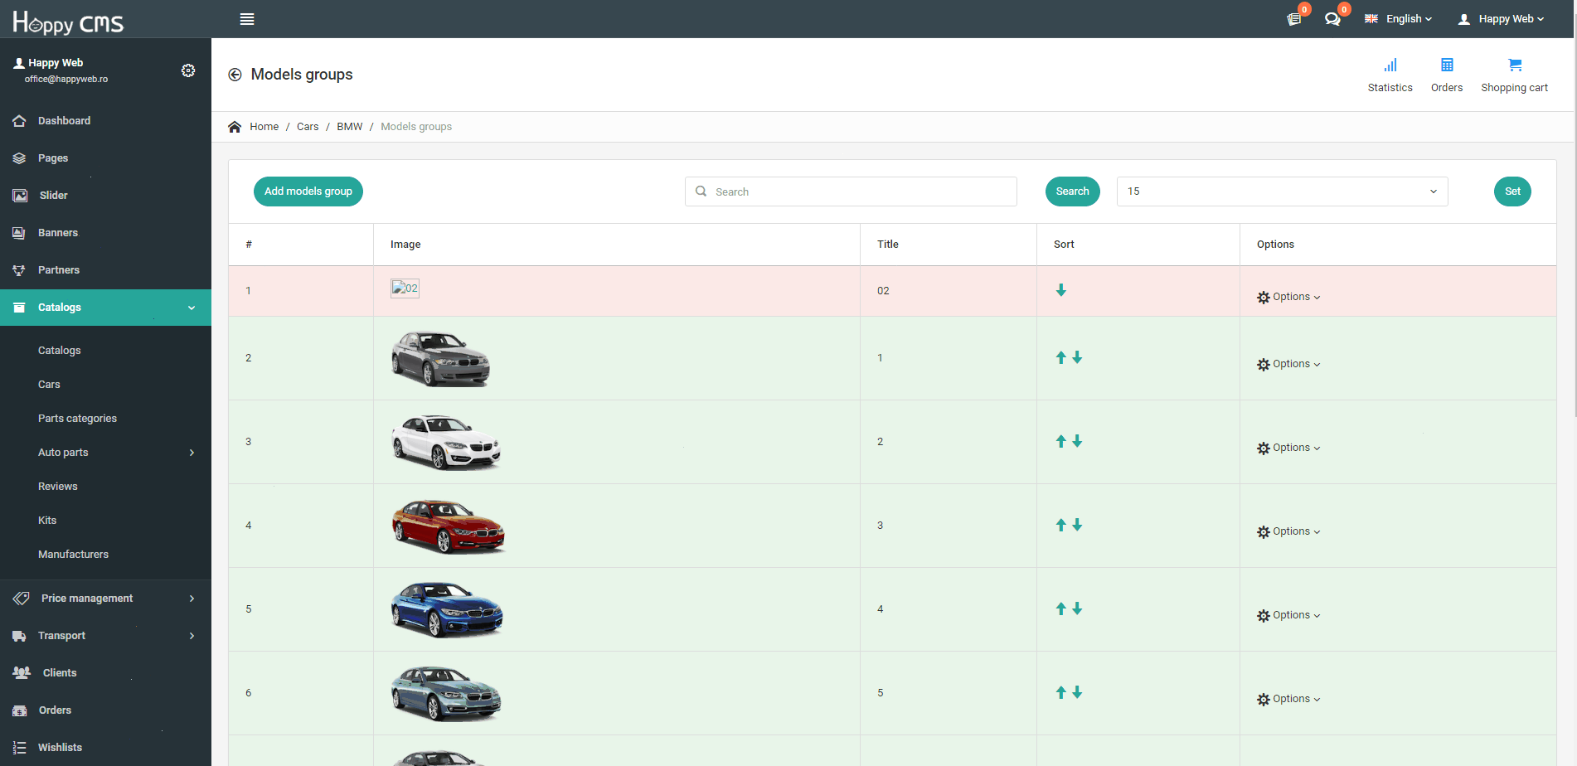Image resolution: width=1577 pixels, height=766 pixels.
Task: Open Banners in sidebar
Action: [x=105, y=233]
